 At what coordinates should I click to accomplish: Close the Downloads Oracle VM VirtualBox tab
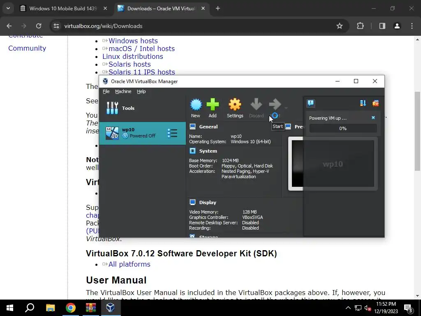[x=203, y=9]
